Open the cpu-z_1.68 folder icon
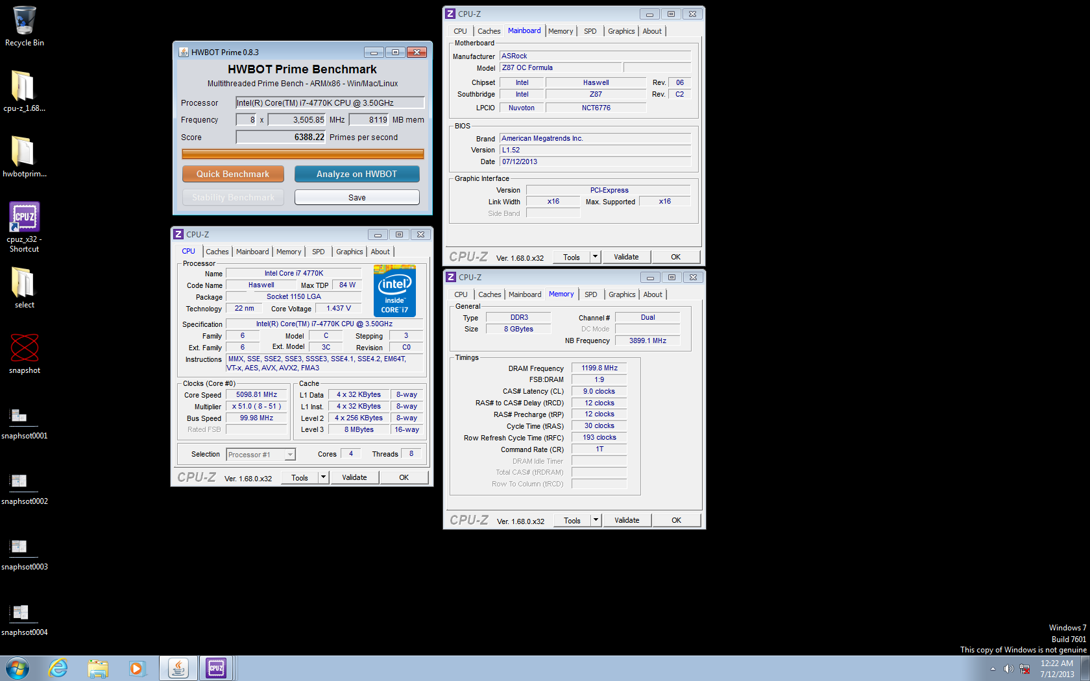 coord(24,91)
